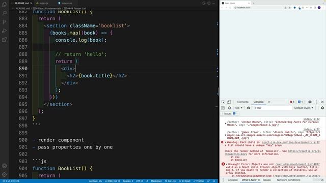Image resolution: width=326 pixels, height=183 pixels.
Task: Click the UTF-8 encoding in status bar
Action: tap(139, 181)
